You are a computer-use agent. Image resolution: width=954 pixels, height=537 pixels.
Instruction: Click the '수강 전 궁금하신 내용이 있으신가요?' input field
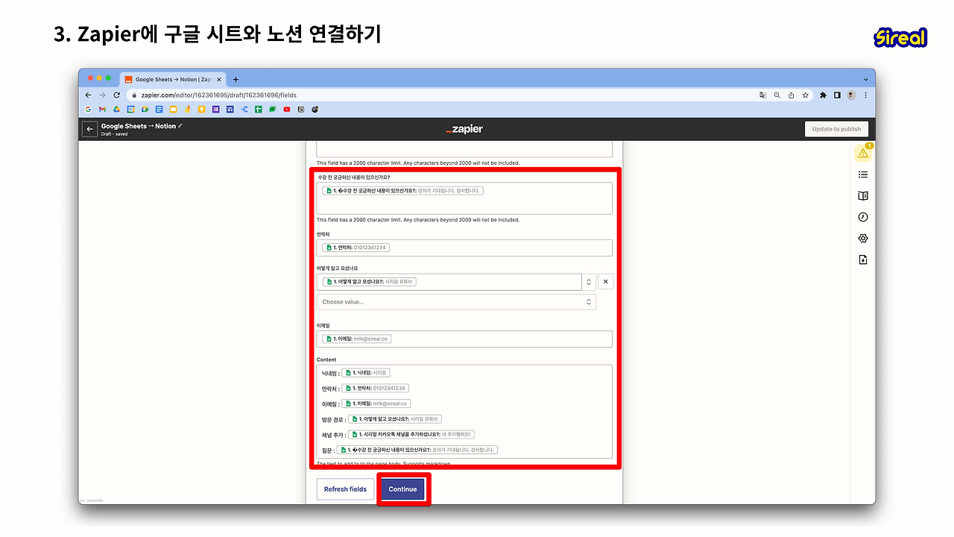point(464,198)
